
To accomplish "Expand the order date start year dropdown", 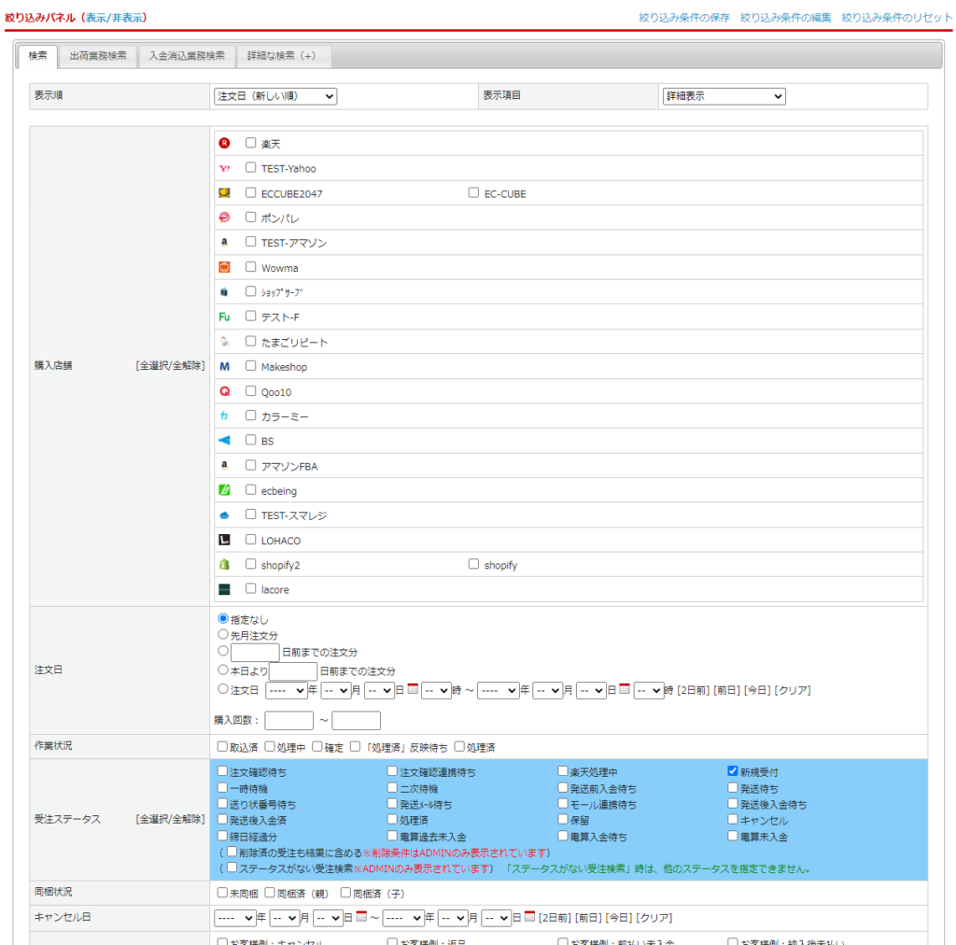I will coord(286,690).
